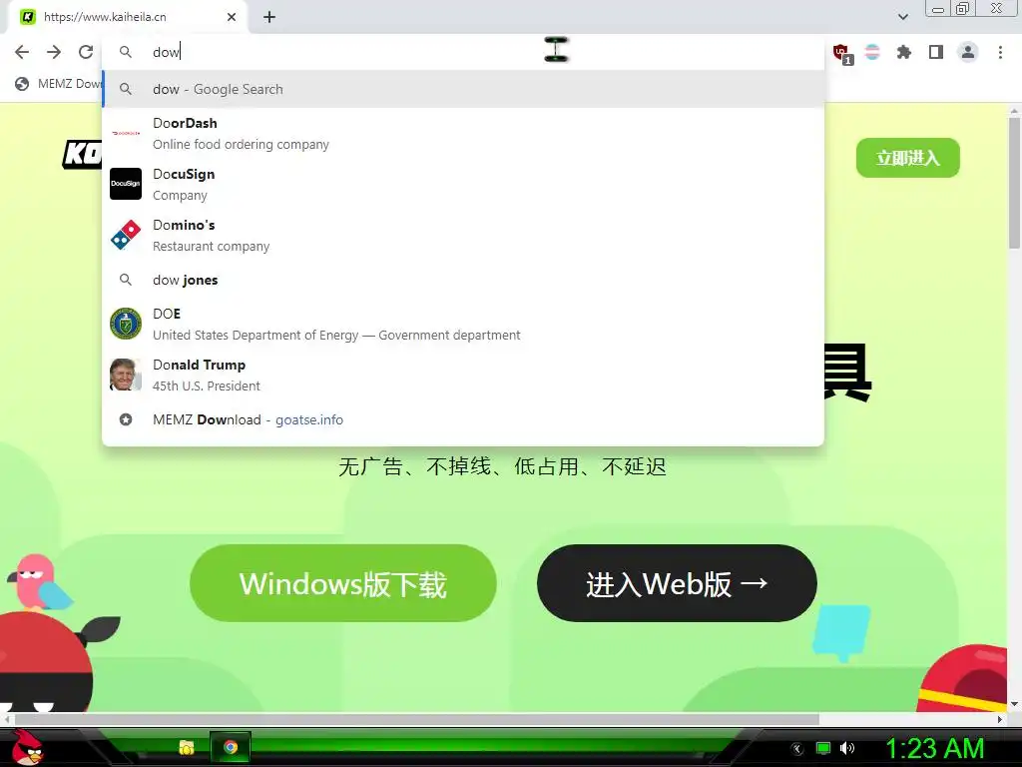Click the MEMZ Download bookmark

[59, 84]
